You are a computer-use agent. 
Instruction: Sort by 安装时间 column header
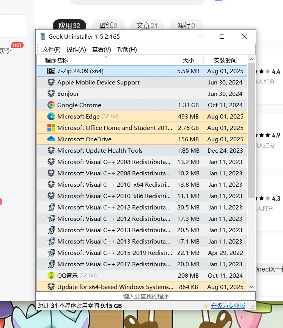(x=225, y=61)
